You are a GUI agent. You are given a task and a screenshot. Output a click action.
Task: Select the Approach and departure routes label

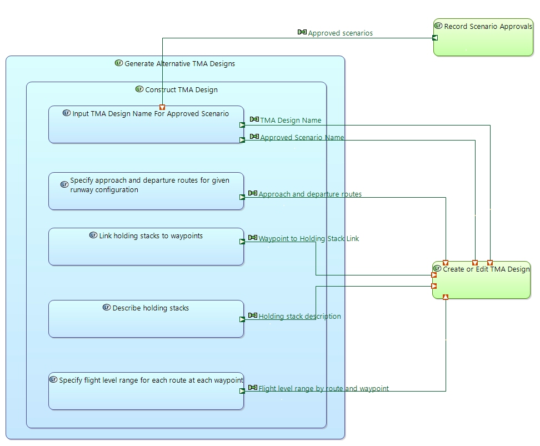click(310, 194)
